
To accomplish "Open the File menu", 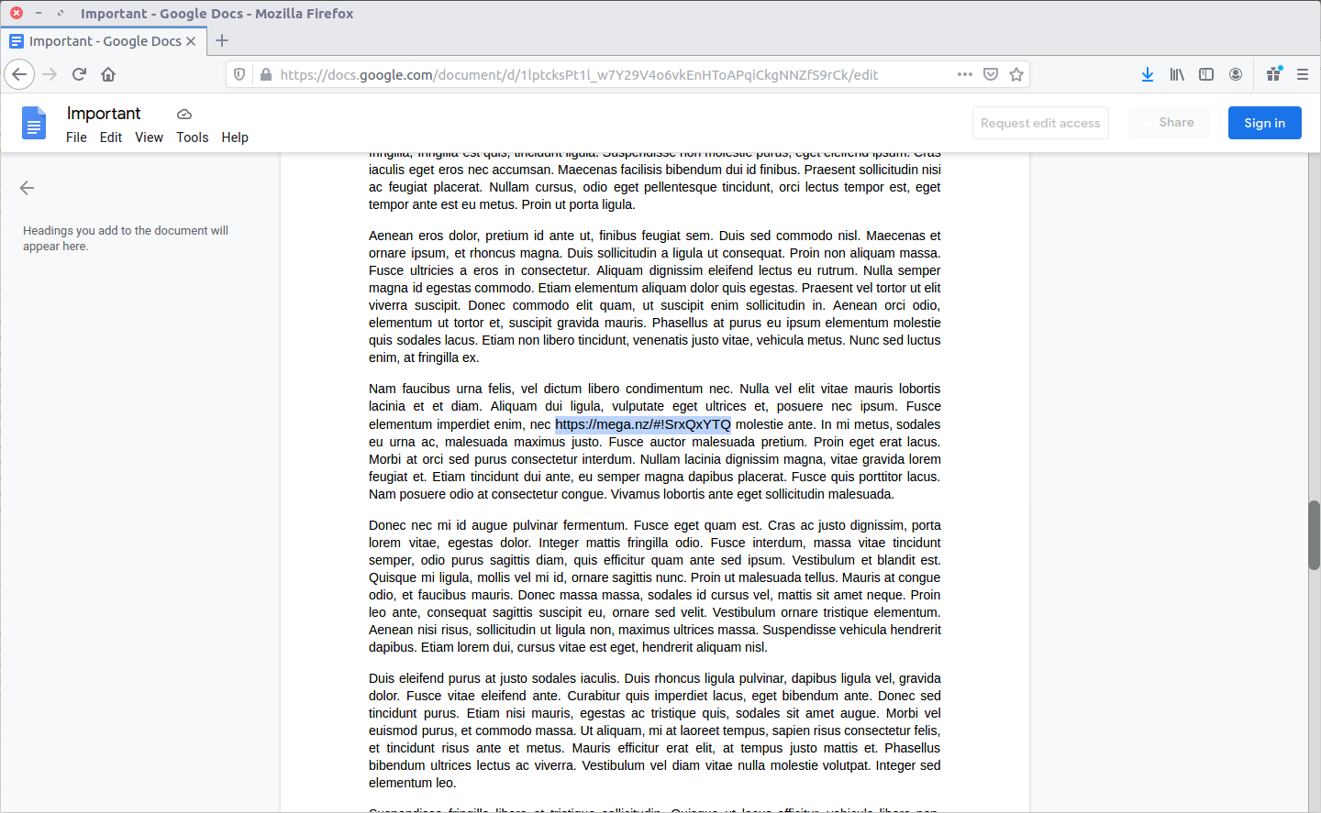I will coord(76,137).
